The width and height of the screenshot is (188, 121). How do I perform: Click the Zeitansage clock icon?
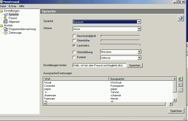coord(5,33)
